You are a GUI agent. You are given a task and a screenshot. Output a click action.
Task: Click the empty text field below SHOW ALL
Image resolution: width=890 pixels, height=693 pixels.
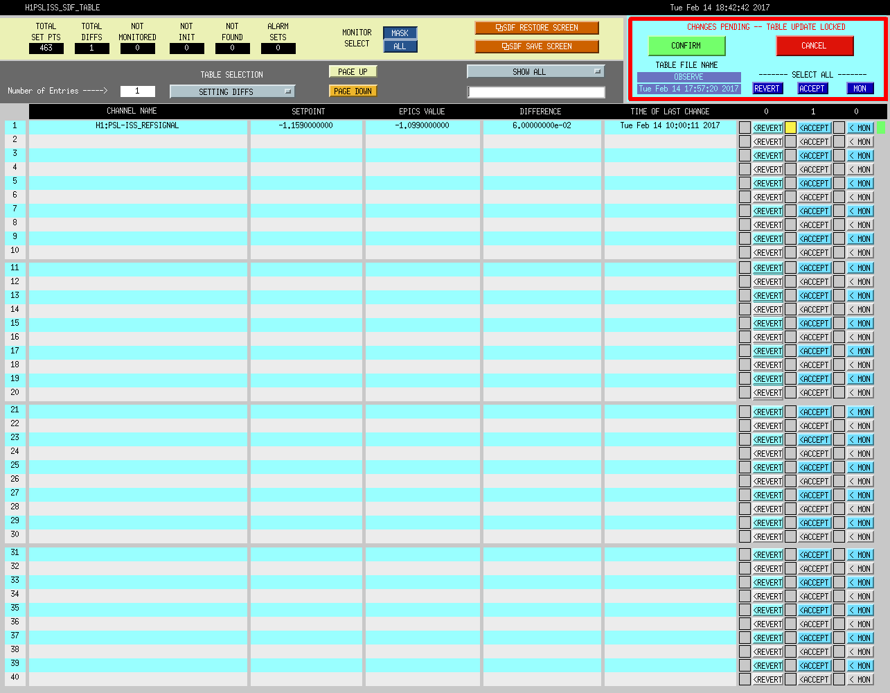536,92
